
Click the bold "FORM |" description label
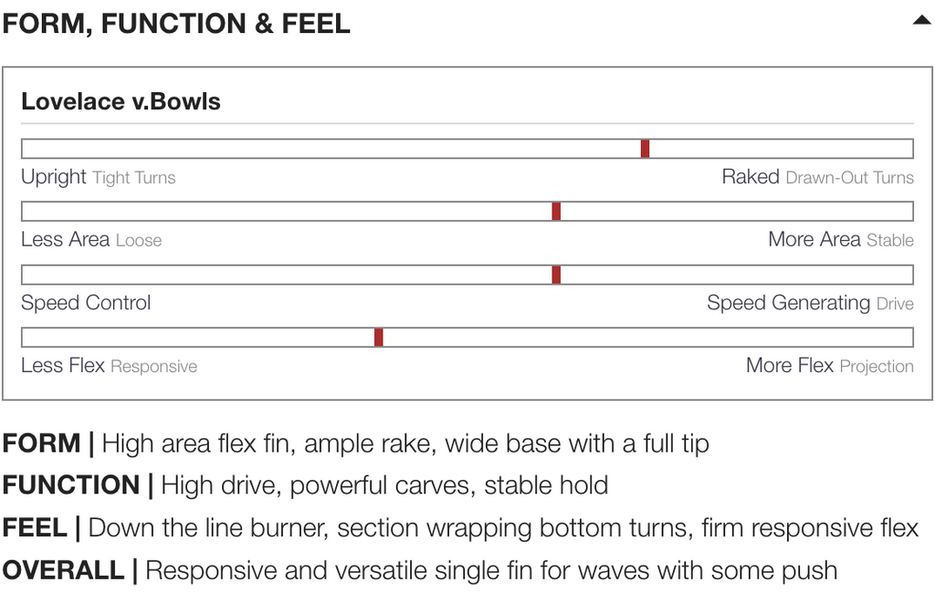pos(47,444)
